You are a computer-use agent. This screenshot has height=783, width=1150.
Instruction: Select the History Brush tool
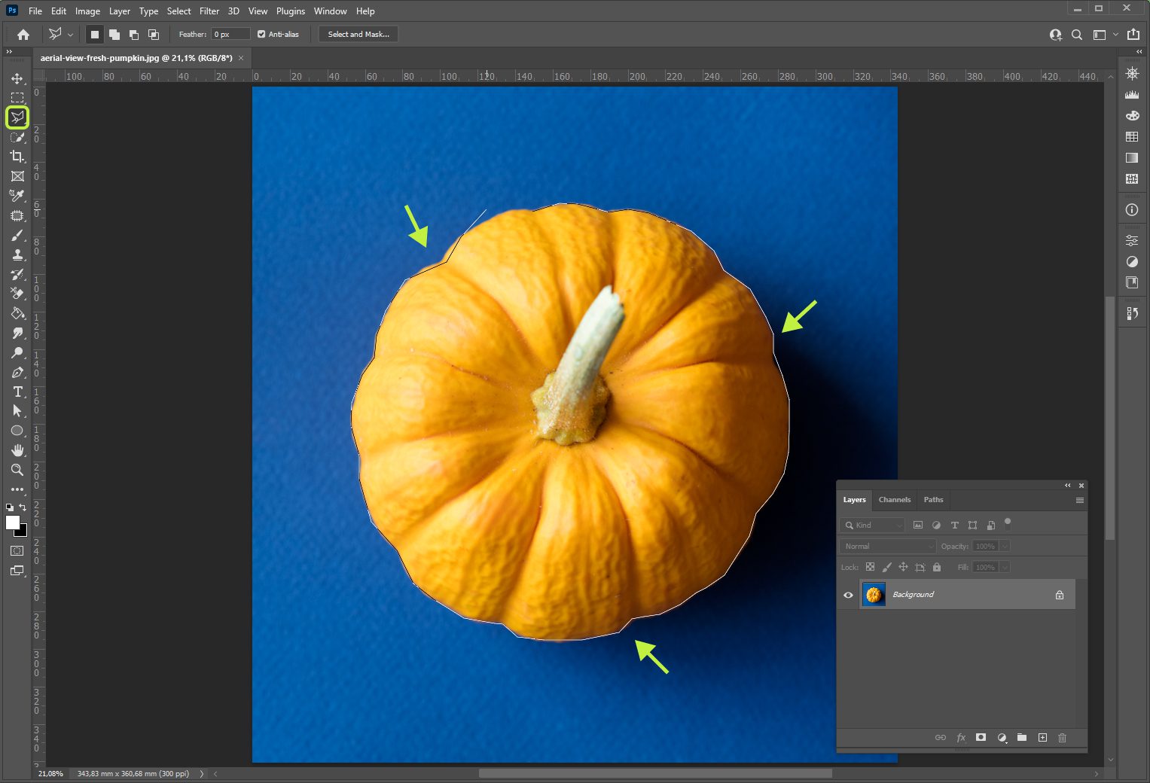coord(17,274)
